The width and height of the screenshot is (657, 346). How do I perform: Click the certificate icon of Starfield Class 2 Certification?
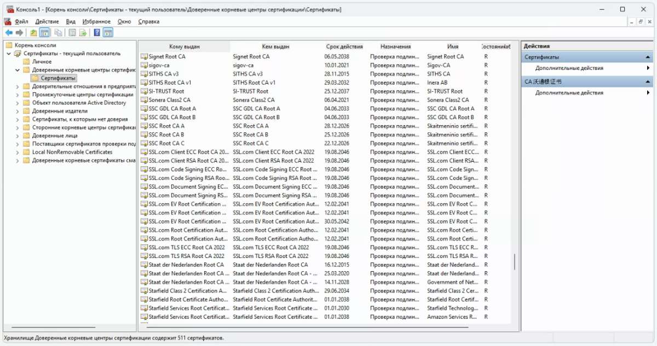145,291
